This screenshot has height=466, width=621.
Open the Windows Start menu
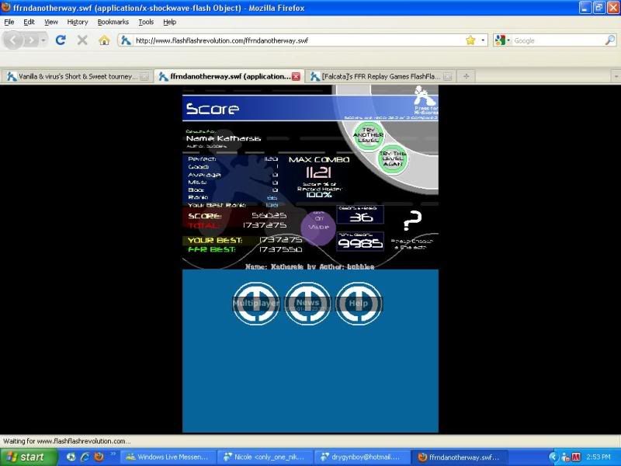point(25,457)
